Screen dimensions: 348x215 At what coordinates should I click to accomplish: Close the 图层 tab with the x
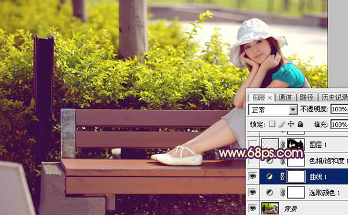coord(270,98)
